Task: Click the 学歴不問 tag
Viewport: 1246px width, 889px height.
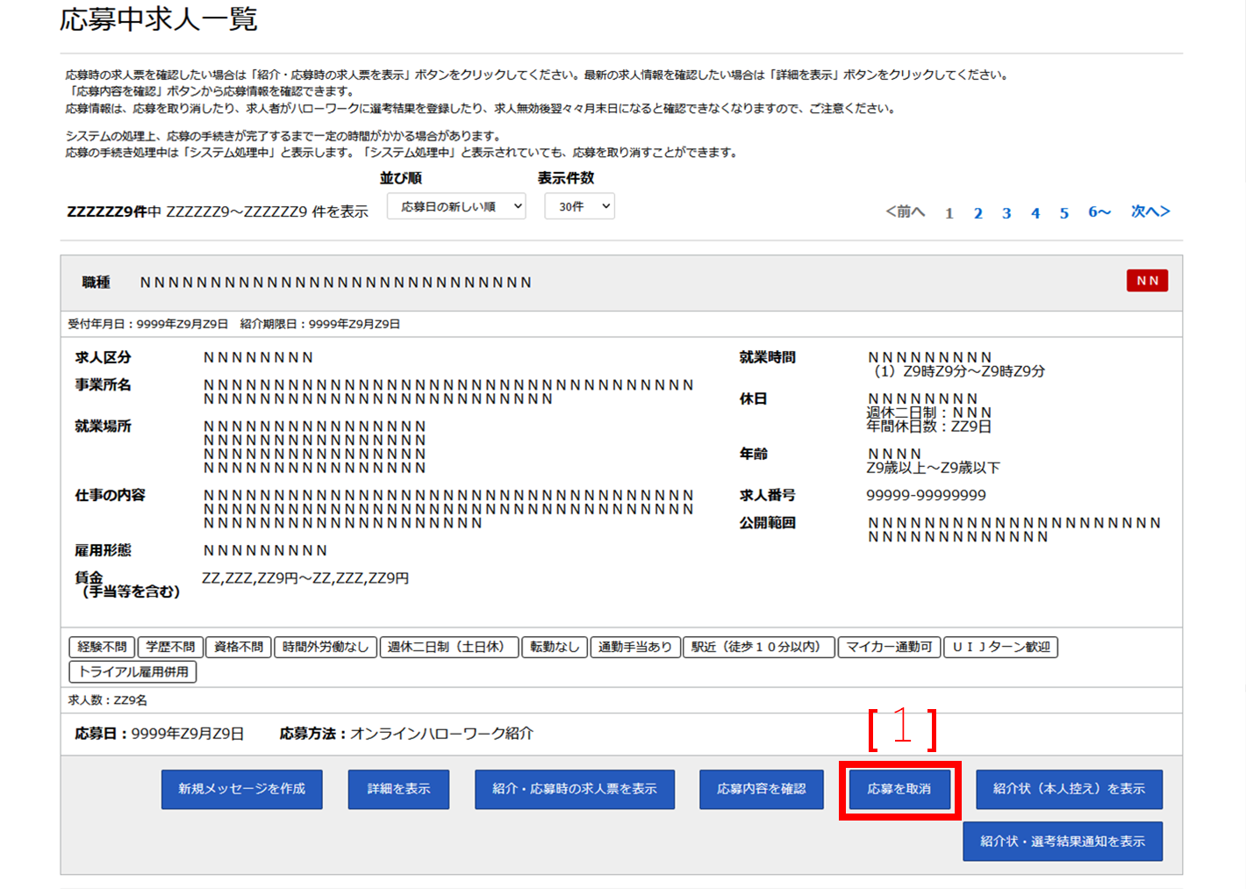Action: pos(170,647)
